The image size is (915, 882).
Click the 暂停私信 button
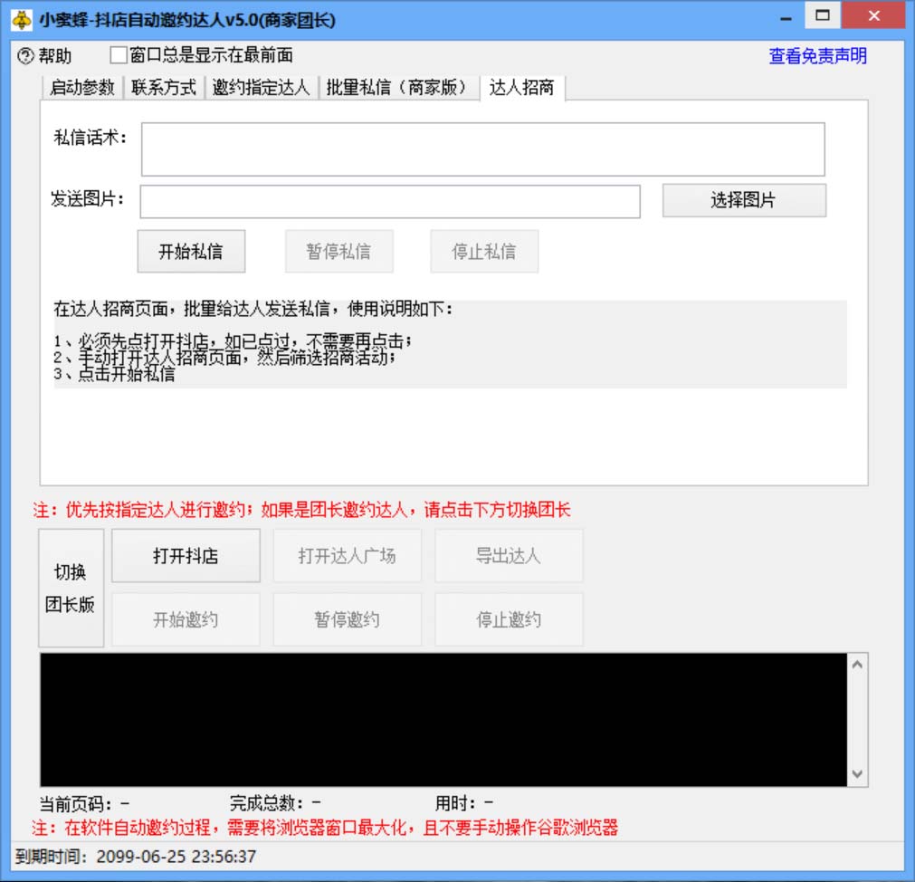(338, 251)
